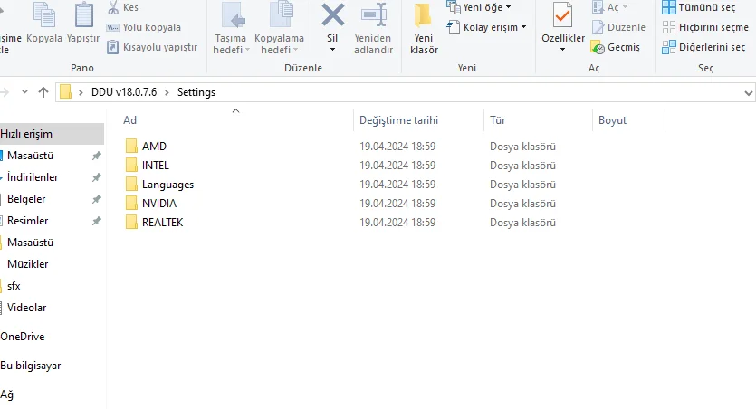This screenshot has height=409, width=756.
Task: Click the Özellikler checkmark icon
Action: coord(562,15)
